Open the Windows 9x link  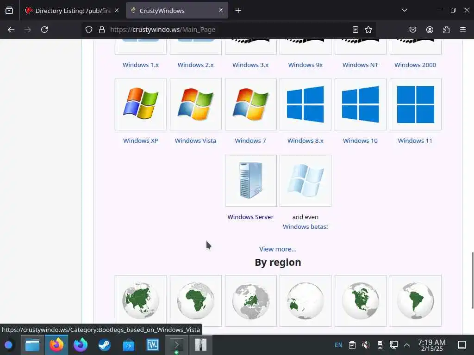click(306, 65)
